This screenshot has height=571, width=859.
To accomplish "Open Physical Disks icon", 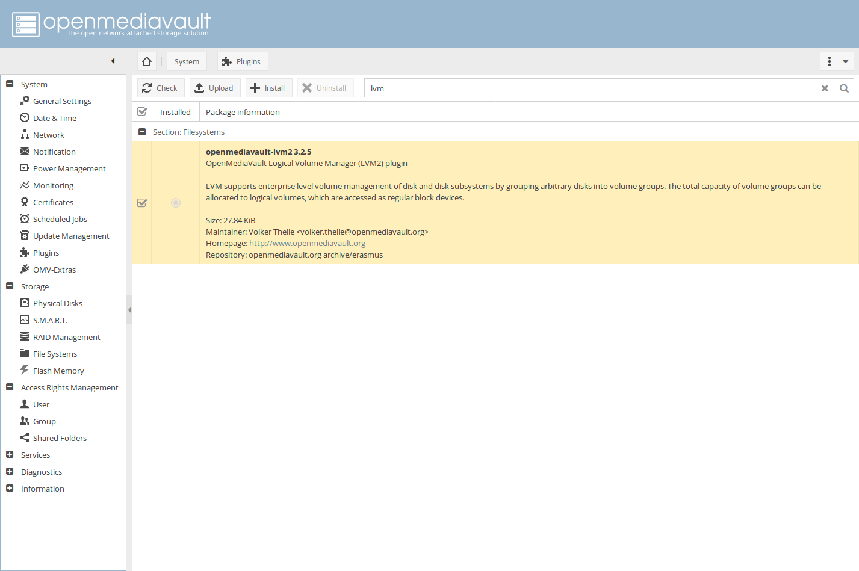I will point(25,303).
